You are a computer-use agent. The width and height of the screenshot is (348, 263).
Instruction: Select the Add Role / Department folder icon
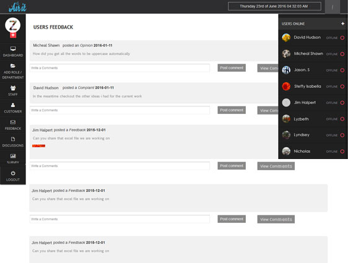pyautogui.click(x=13, y=66)
